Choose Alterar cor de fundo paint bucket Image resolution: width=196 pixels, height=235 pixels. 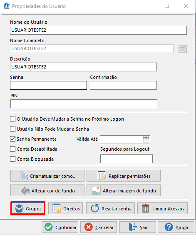tap(47, 190)
